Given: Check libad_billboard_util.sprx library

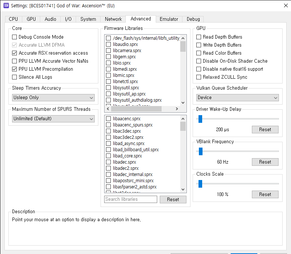Looking at the screenshot, I should 108,150.
